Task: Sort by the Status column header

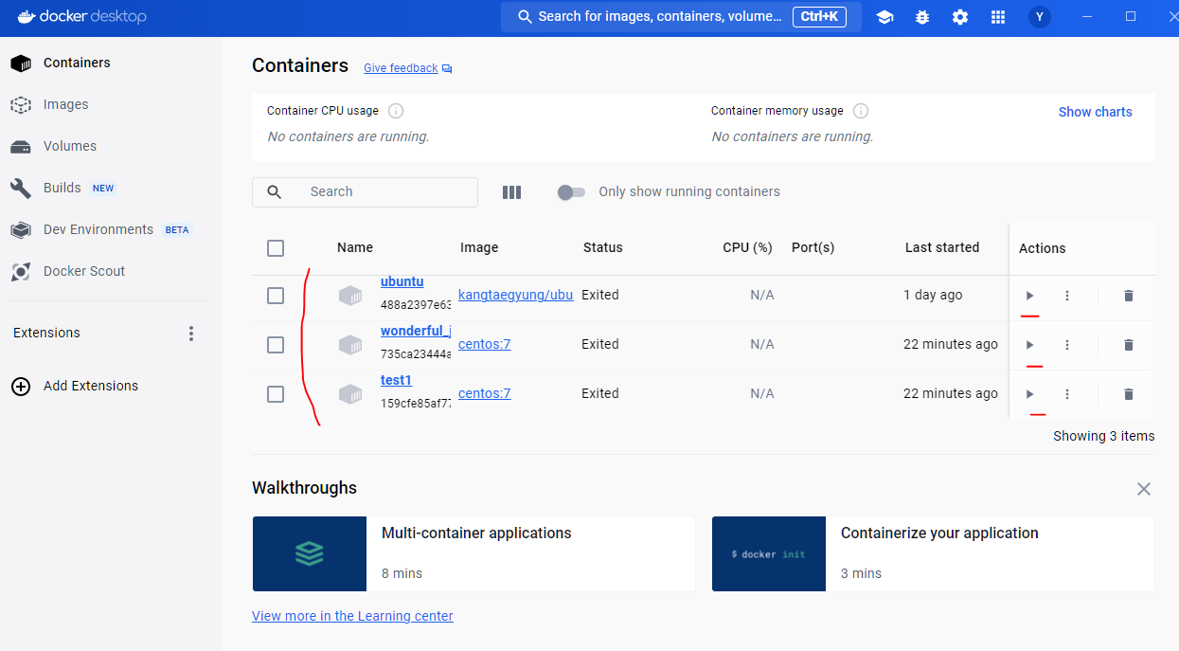Action: (x=603, y=248)
